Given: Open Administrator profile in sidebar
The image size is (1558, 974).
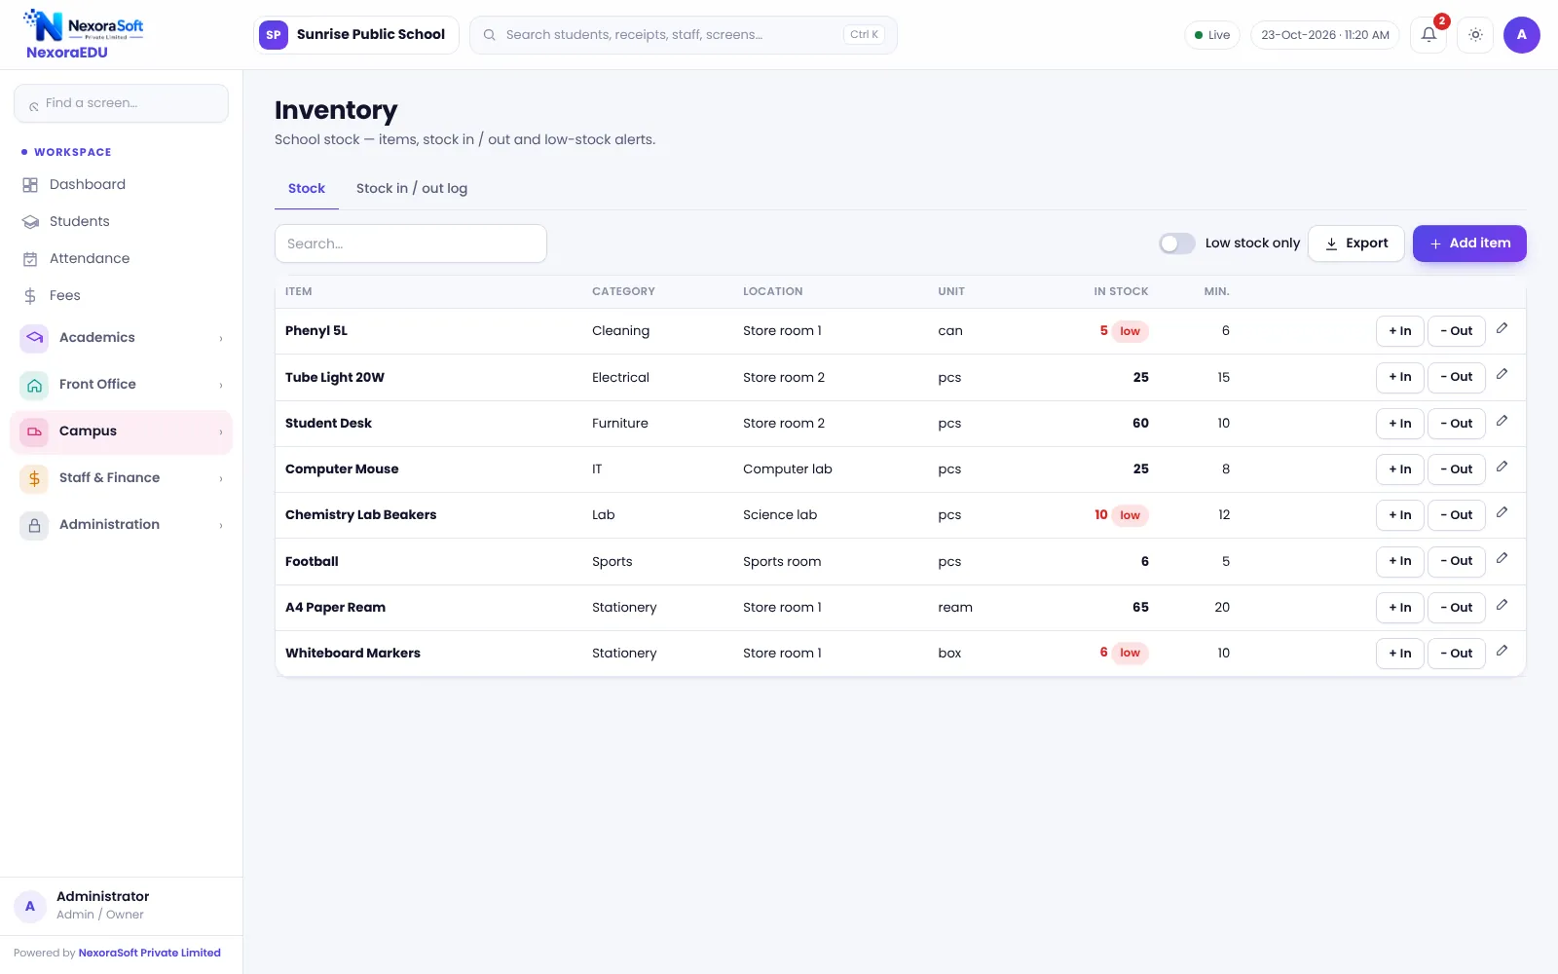Looking at the screenshot, I should click(121, 906).
